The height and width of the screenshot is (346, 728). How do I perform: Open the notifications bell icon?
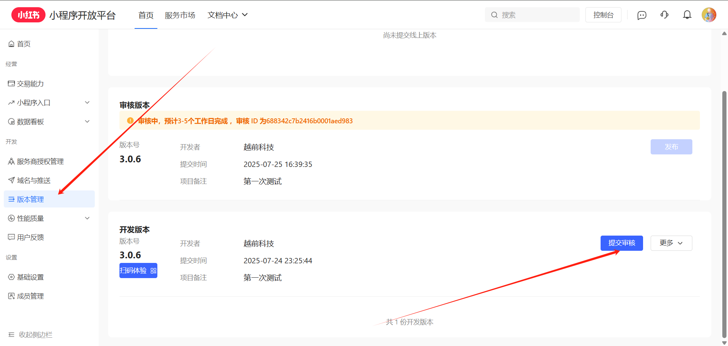click(687, 15)
